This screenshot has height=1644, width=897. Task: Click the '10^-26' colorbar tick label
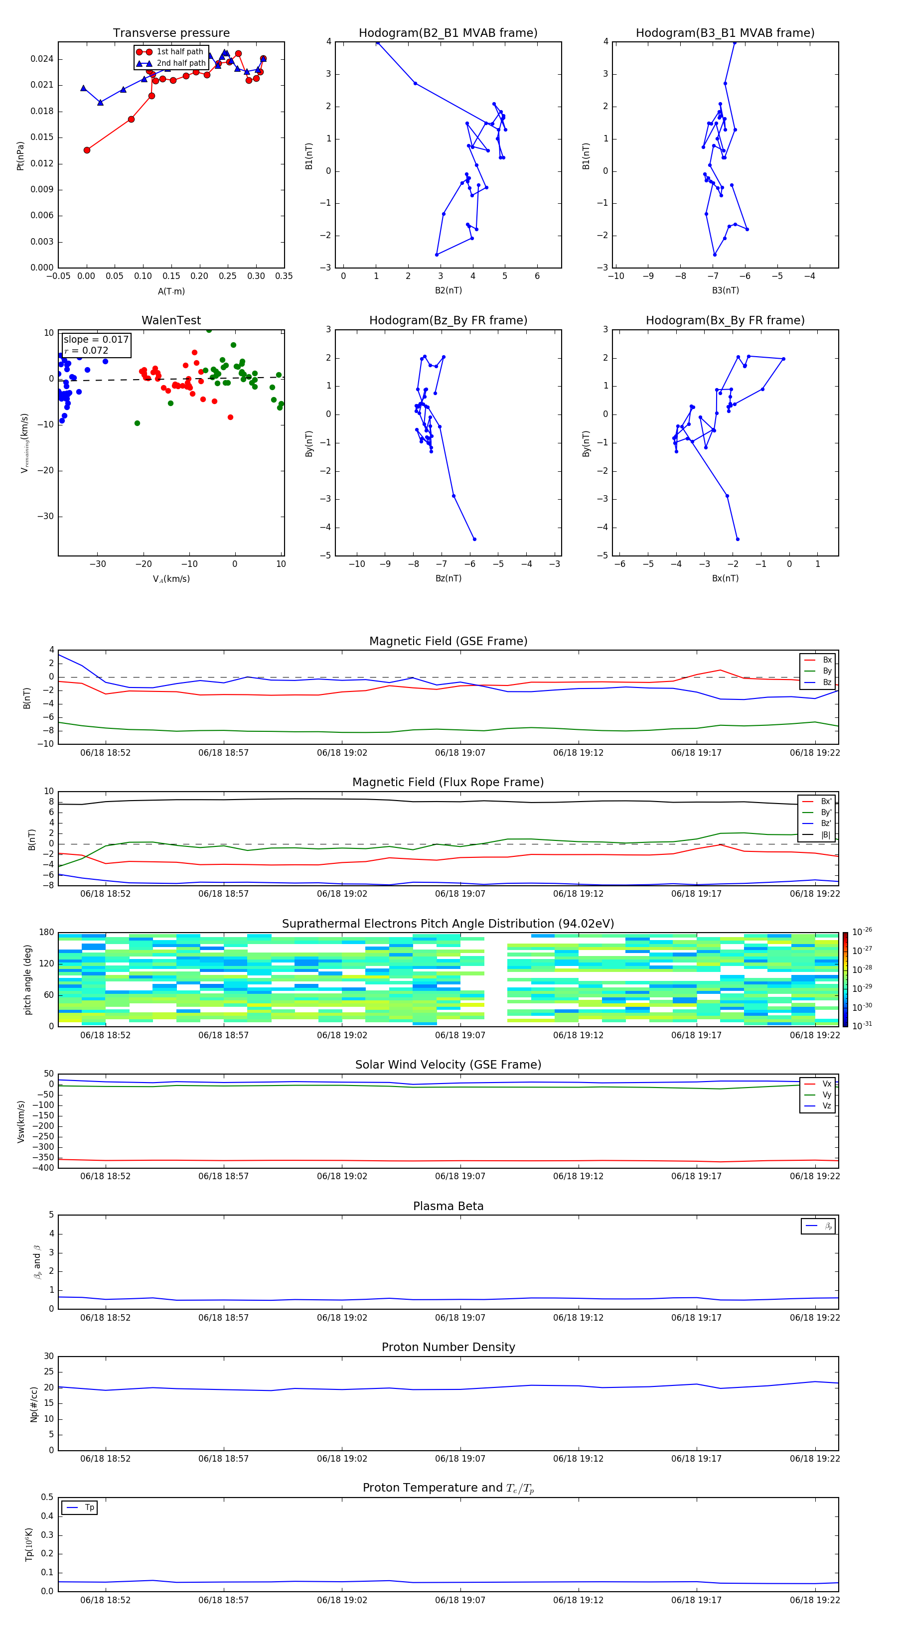862,932
